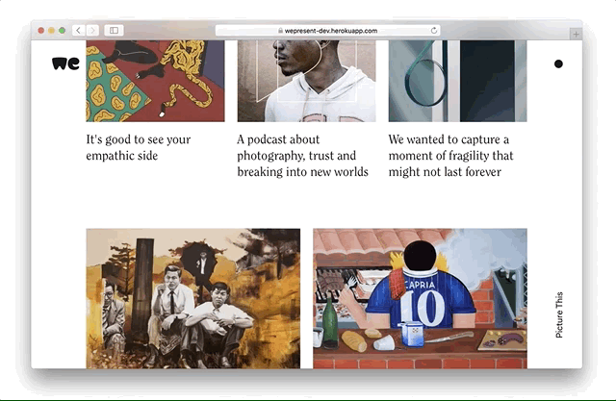Open the Capria number 10 jersey illustration
This screenshot has width=616, height=401.
[420, 299]
